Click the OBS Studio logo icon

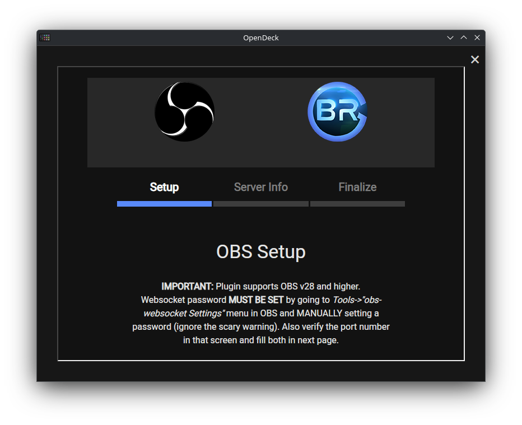pyautogui.click(x=184, y=112)
